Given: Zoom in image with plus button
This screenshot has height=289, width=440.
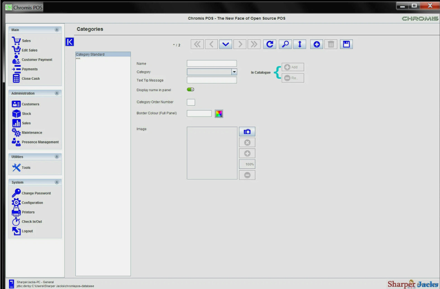Looking at the screenshot, I should click(247, 153).
